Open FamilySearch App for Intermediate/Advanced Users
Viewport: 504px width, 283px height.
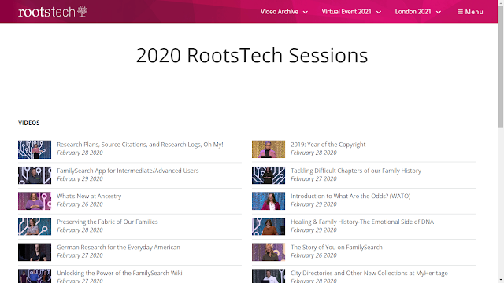pyautogui.click(x=128, y=171)
